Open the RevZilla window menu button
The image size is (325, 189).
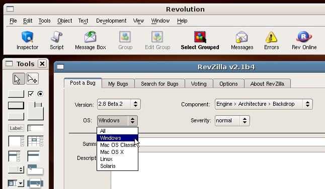(x=60, y=67)
